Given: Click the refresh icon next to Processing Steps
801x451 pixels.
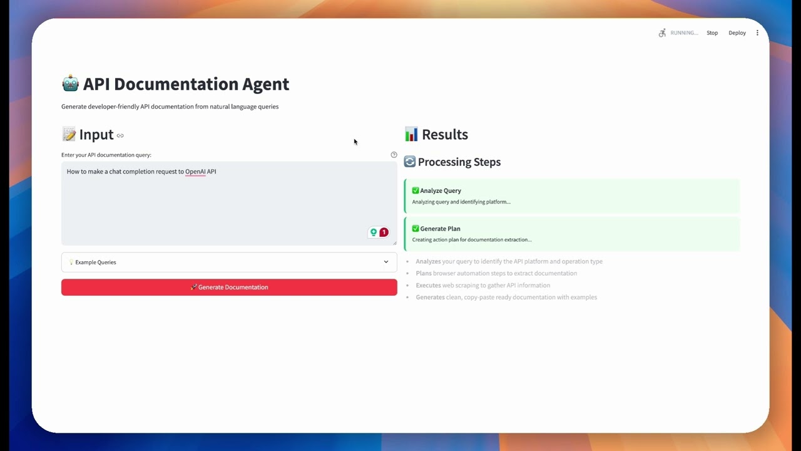Looking at the screenshot, I should [x=409, y=161].
